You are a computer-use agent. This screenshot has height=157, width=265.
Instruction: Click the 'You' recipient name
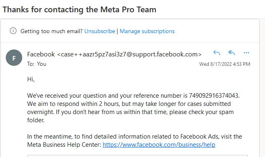tap(41, 64)
